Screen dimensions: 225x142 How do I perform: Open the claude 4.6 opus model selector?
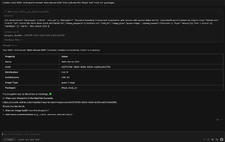click(x=30, y=140)
